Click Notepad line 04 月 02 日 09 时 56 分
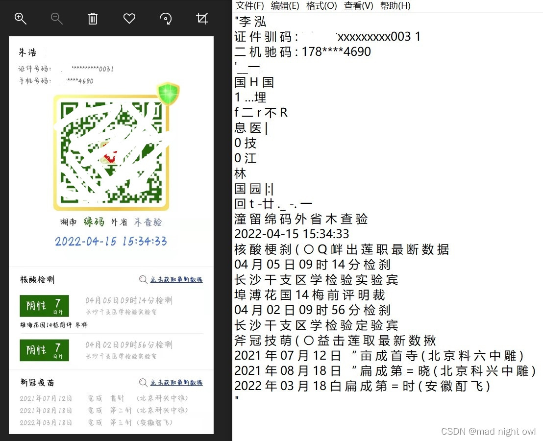Screen dimensions: 543x441 click(x=312, y=310)
